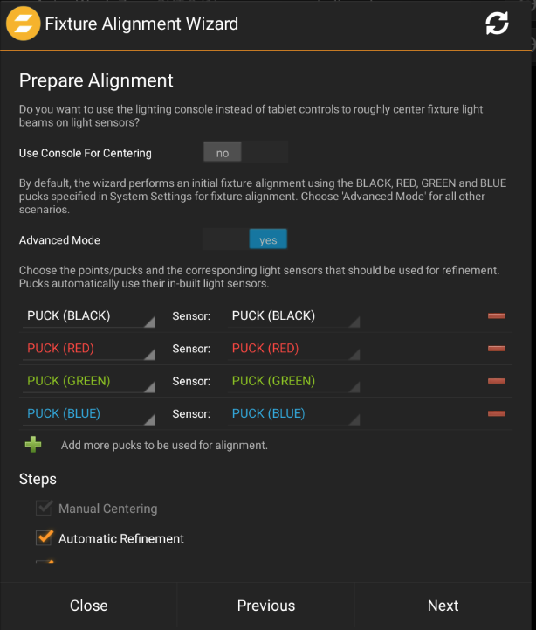Click the 'Add more pucks' text
The height and width of the screenshot is (630, 536).
tap(164, 446)
